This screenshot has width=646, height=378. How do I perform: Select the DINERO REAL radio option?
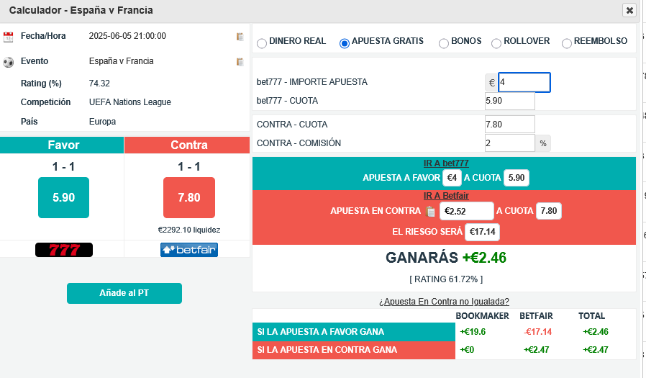(x=262, y=43)
